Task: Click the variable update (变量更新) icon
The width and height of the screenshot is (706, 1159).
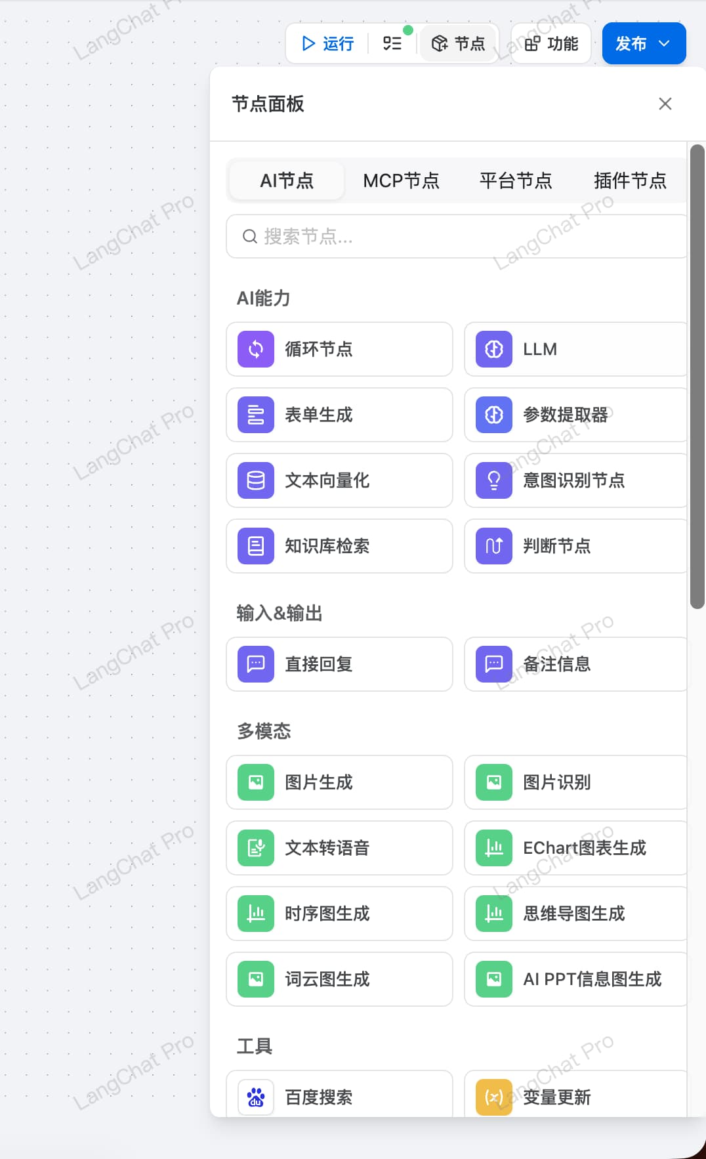Action: 494,1097
